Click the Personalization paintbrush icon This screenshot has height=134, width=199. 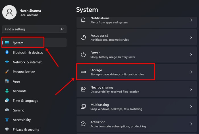tap(7, 72)
